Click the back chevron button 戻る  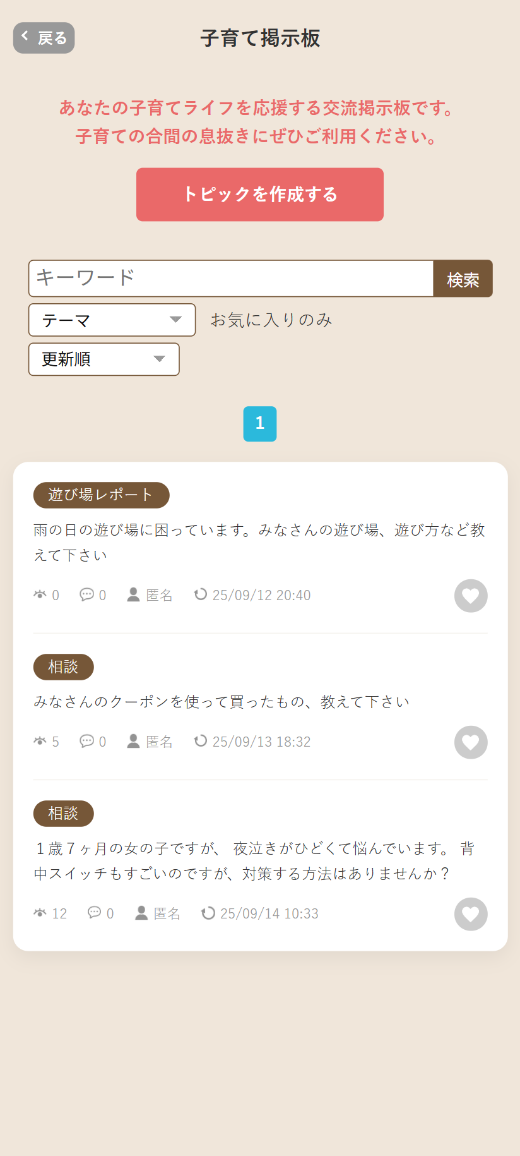[x=44, y=38]
